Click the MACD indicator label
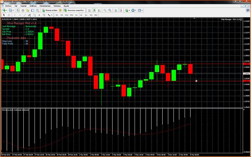This screenshot has height=157, width=251. (15, 110)
